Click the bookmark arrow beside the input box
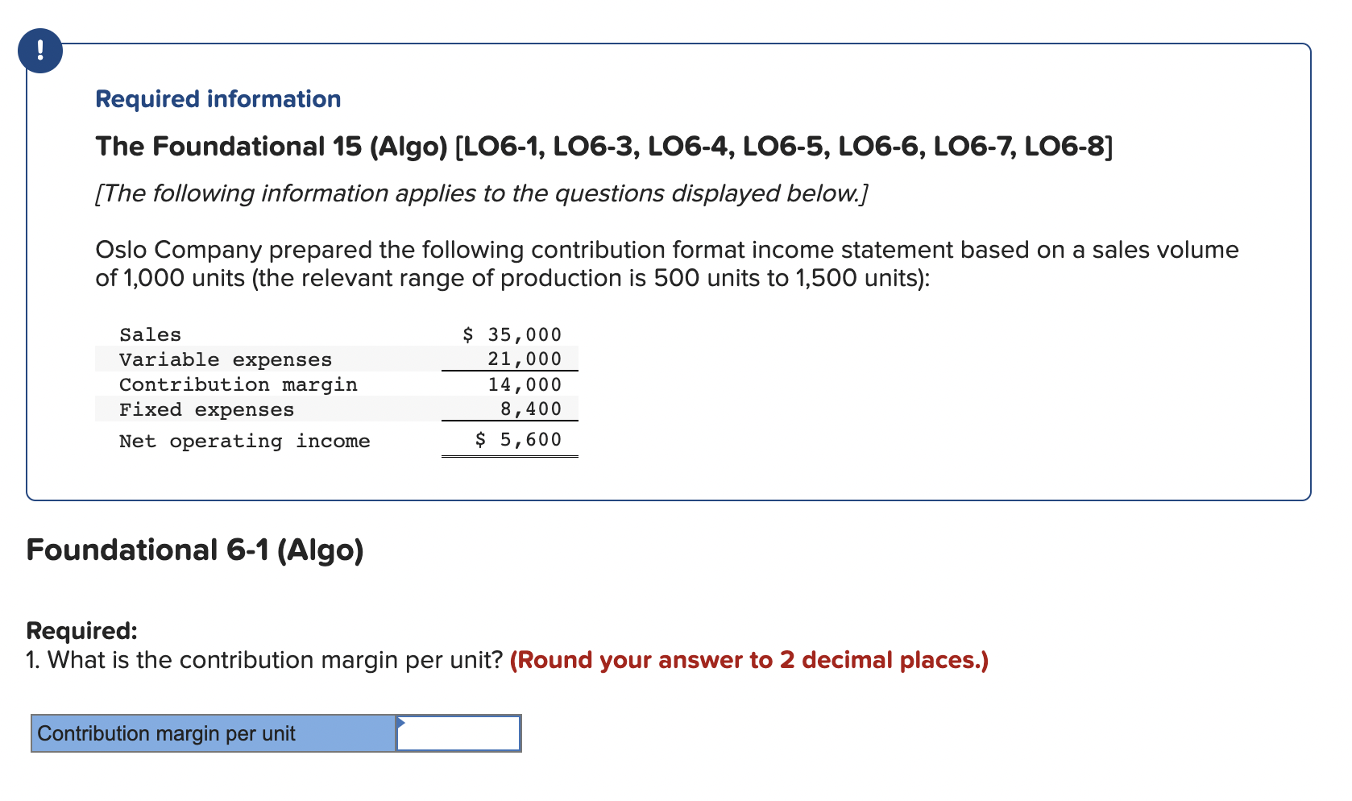 pos(400,722)
